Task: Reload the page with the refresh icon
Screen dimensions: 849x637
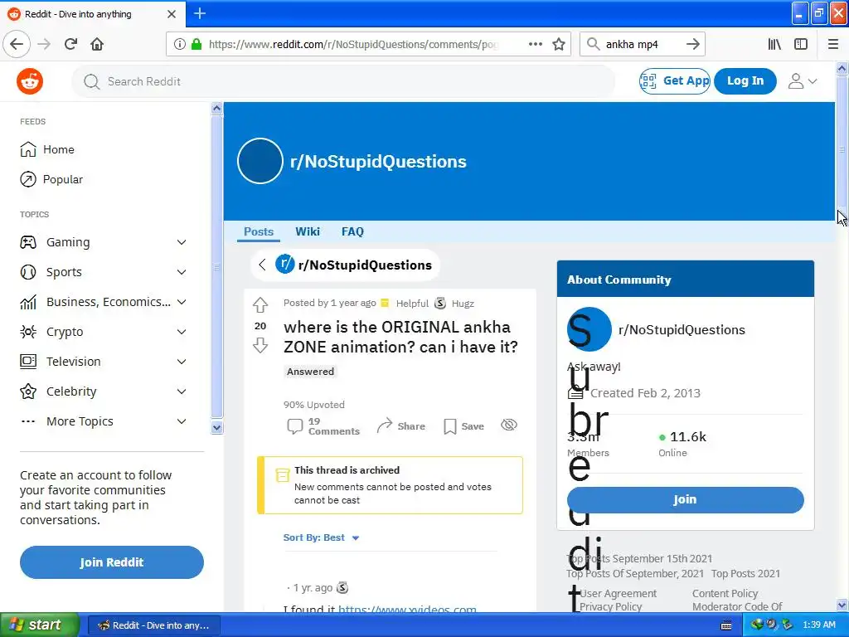Action: (x=71, y=45)
